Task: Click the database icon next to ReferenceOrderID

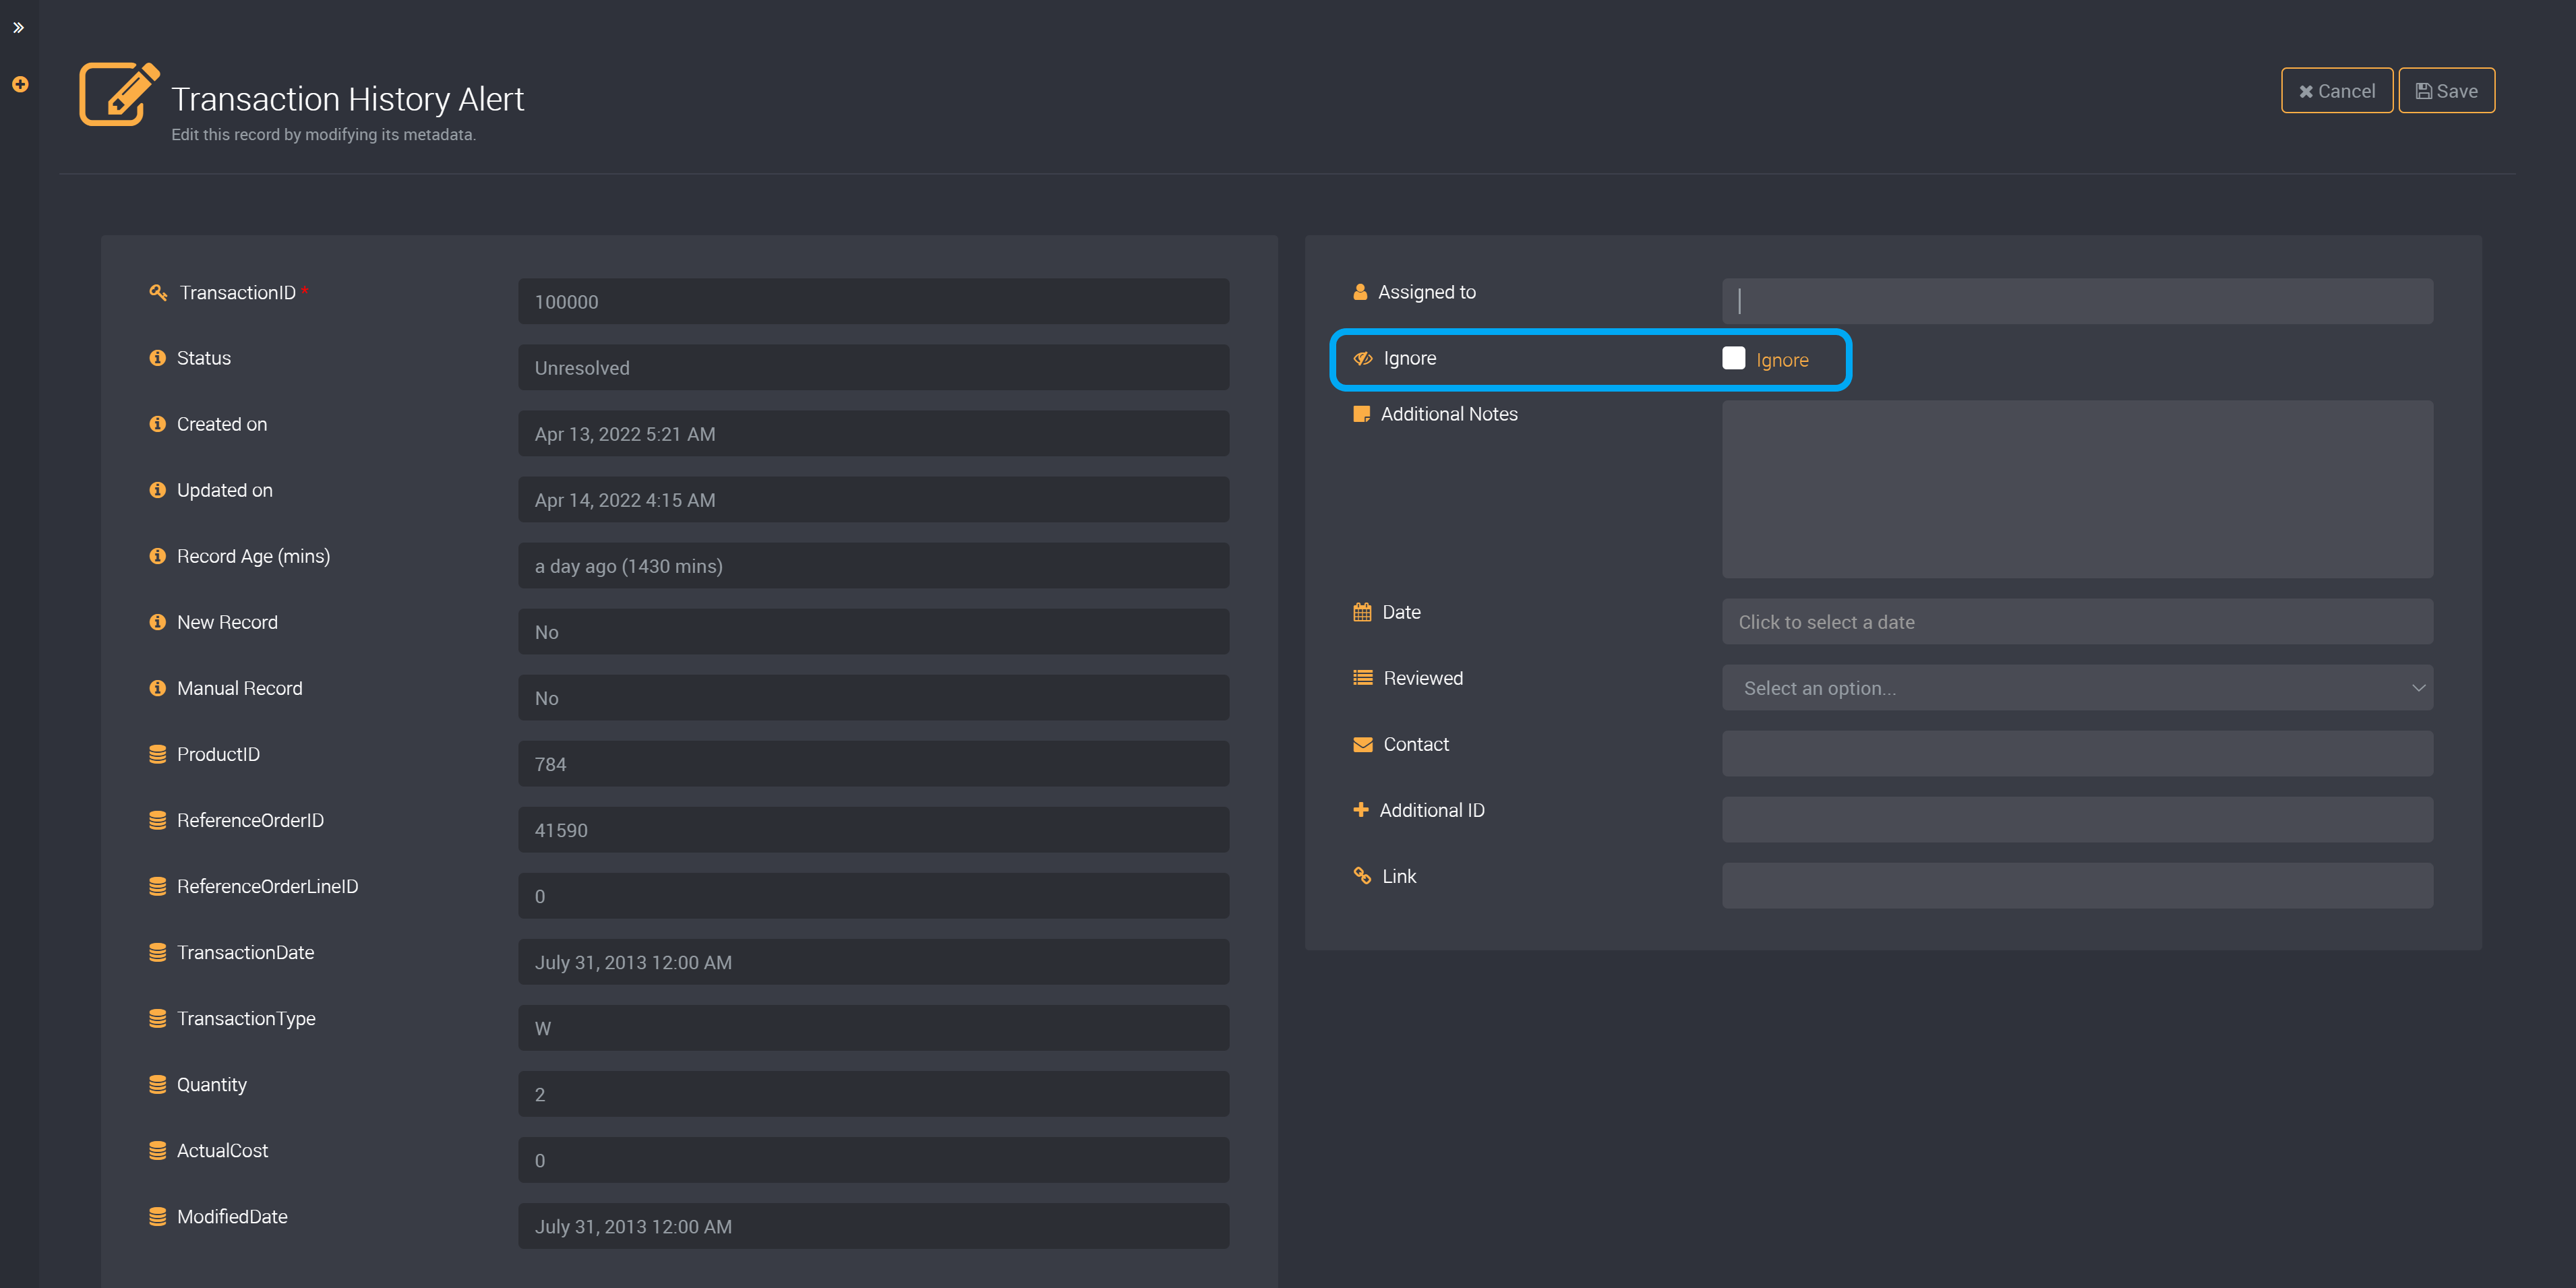Action: point(157,820)
